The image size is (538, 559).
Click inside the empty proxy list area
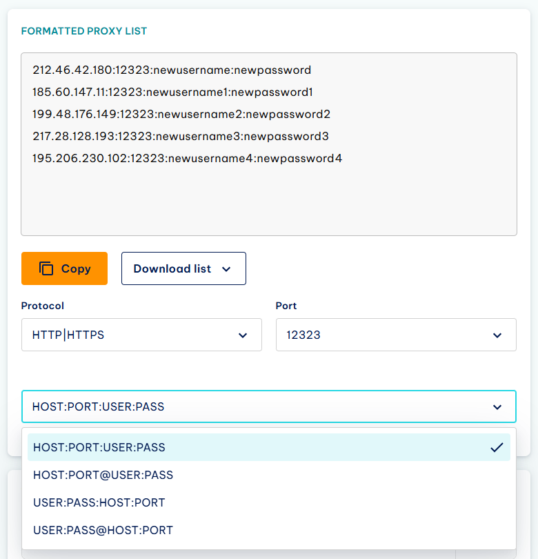click(269, 199)
